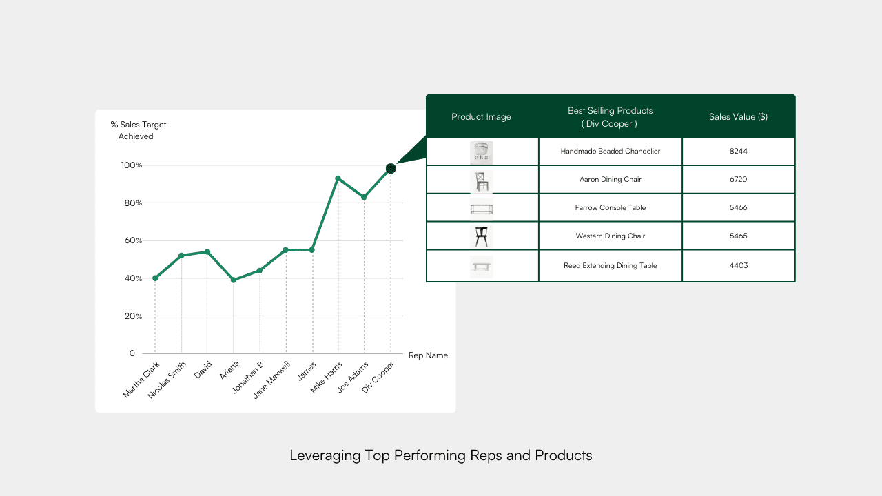Select the Rep Name axis label

tap(428, 355)
